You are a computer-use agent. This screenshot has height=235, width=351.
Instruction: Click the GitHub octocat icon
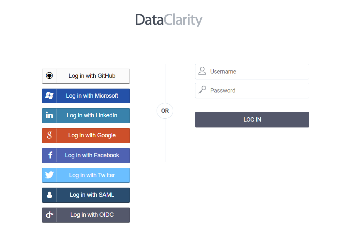tap(49, 76)
